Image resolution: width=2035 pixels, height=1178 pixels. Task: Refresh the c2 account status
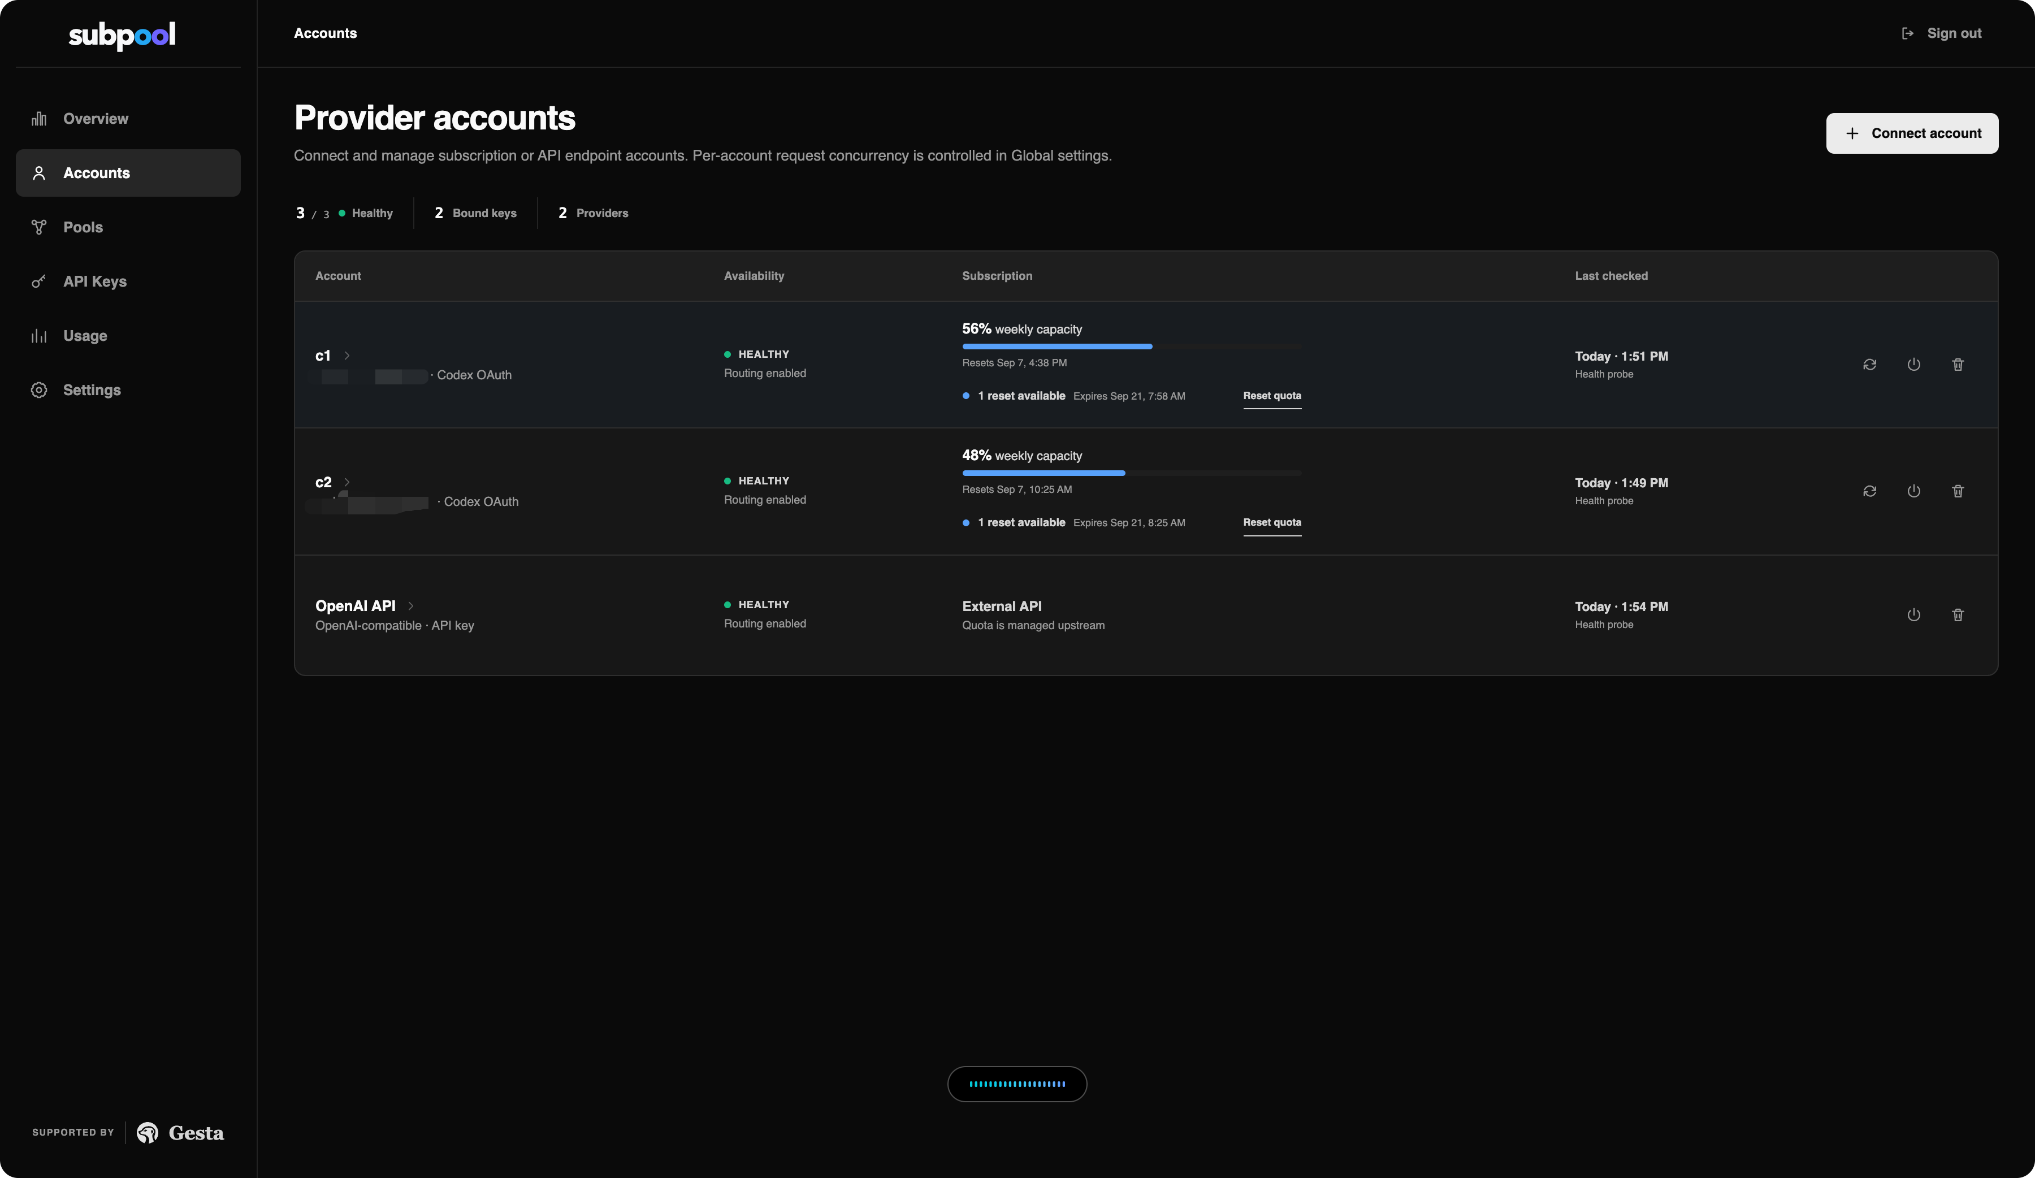coord(1869,491)
